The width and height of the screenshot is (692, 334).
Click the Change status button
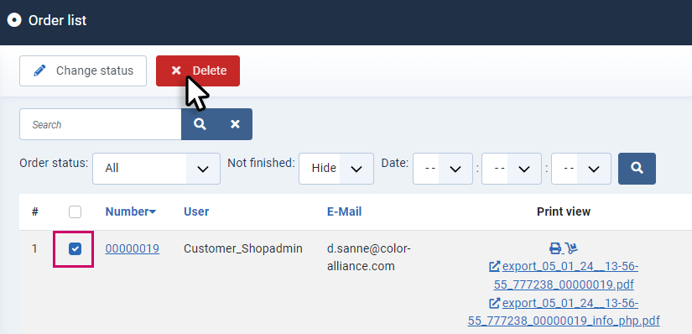coord(83,70)
